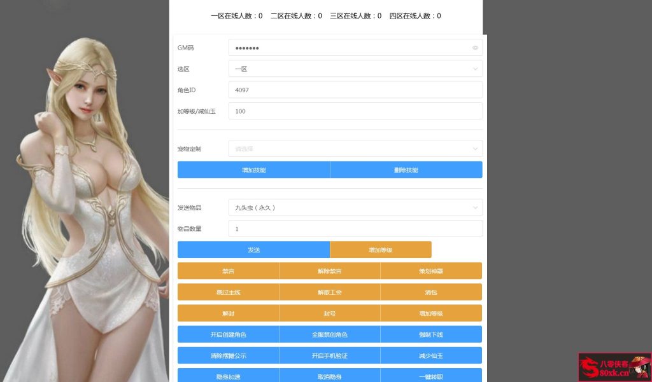Click 强制下线 to force logoff
The height and width of the screenshot is (382, 652).
(x=431, y=334)
